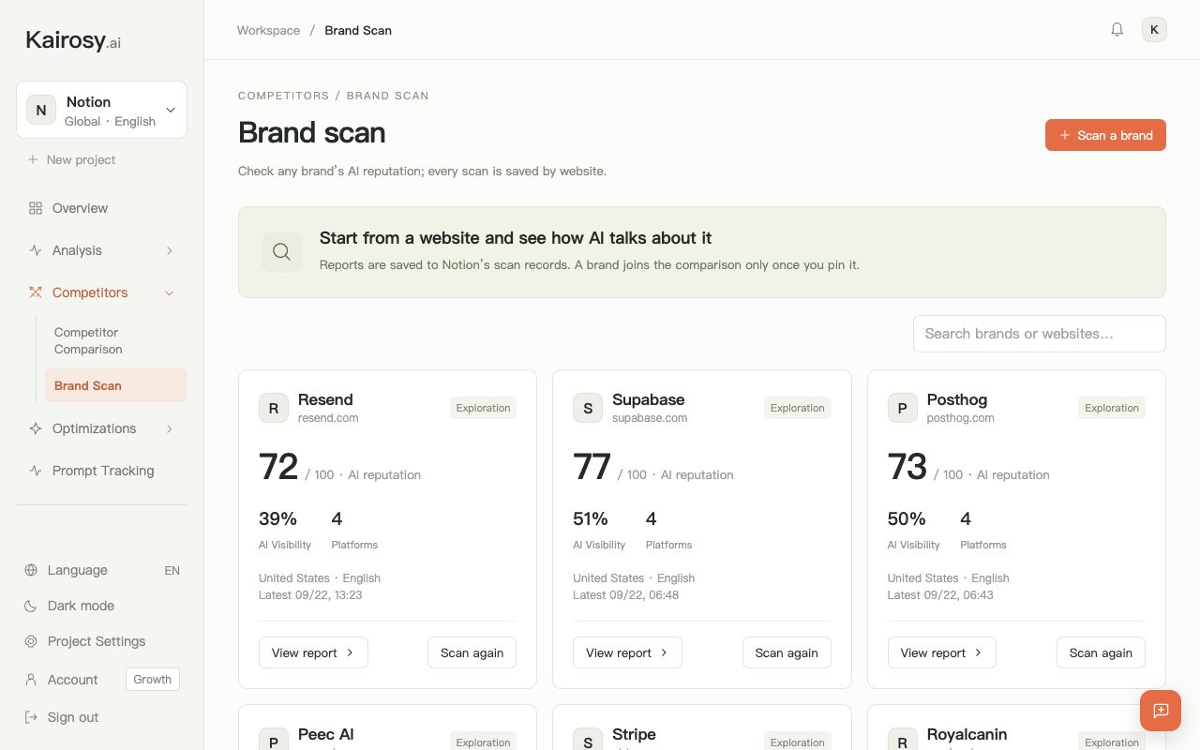This screenshot has width=1200, height=750.
Task: Click the supabase.com website text
Action: pos(650,418)
